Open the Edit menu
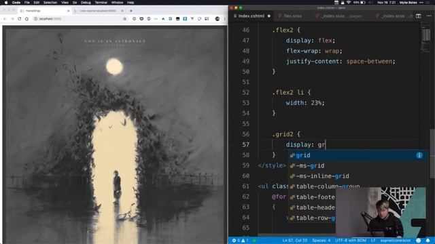This screenshot has height=244, width=435. (37, 3)
